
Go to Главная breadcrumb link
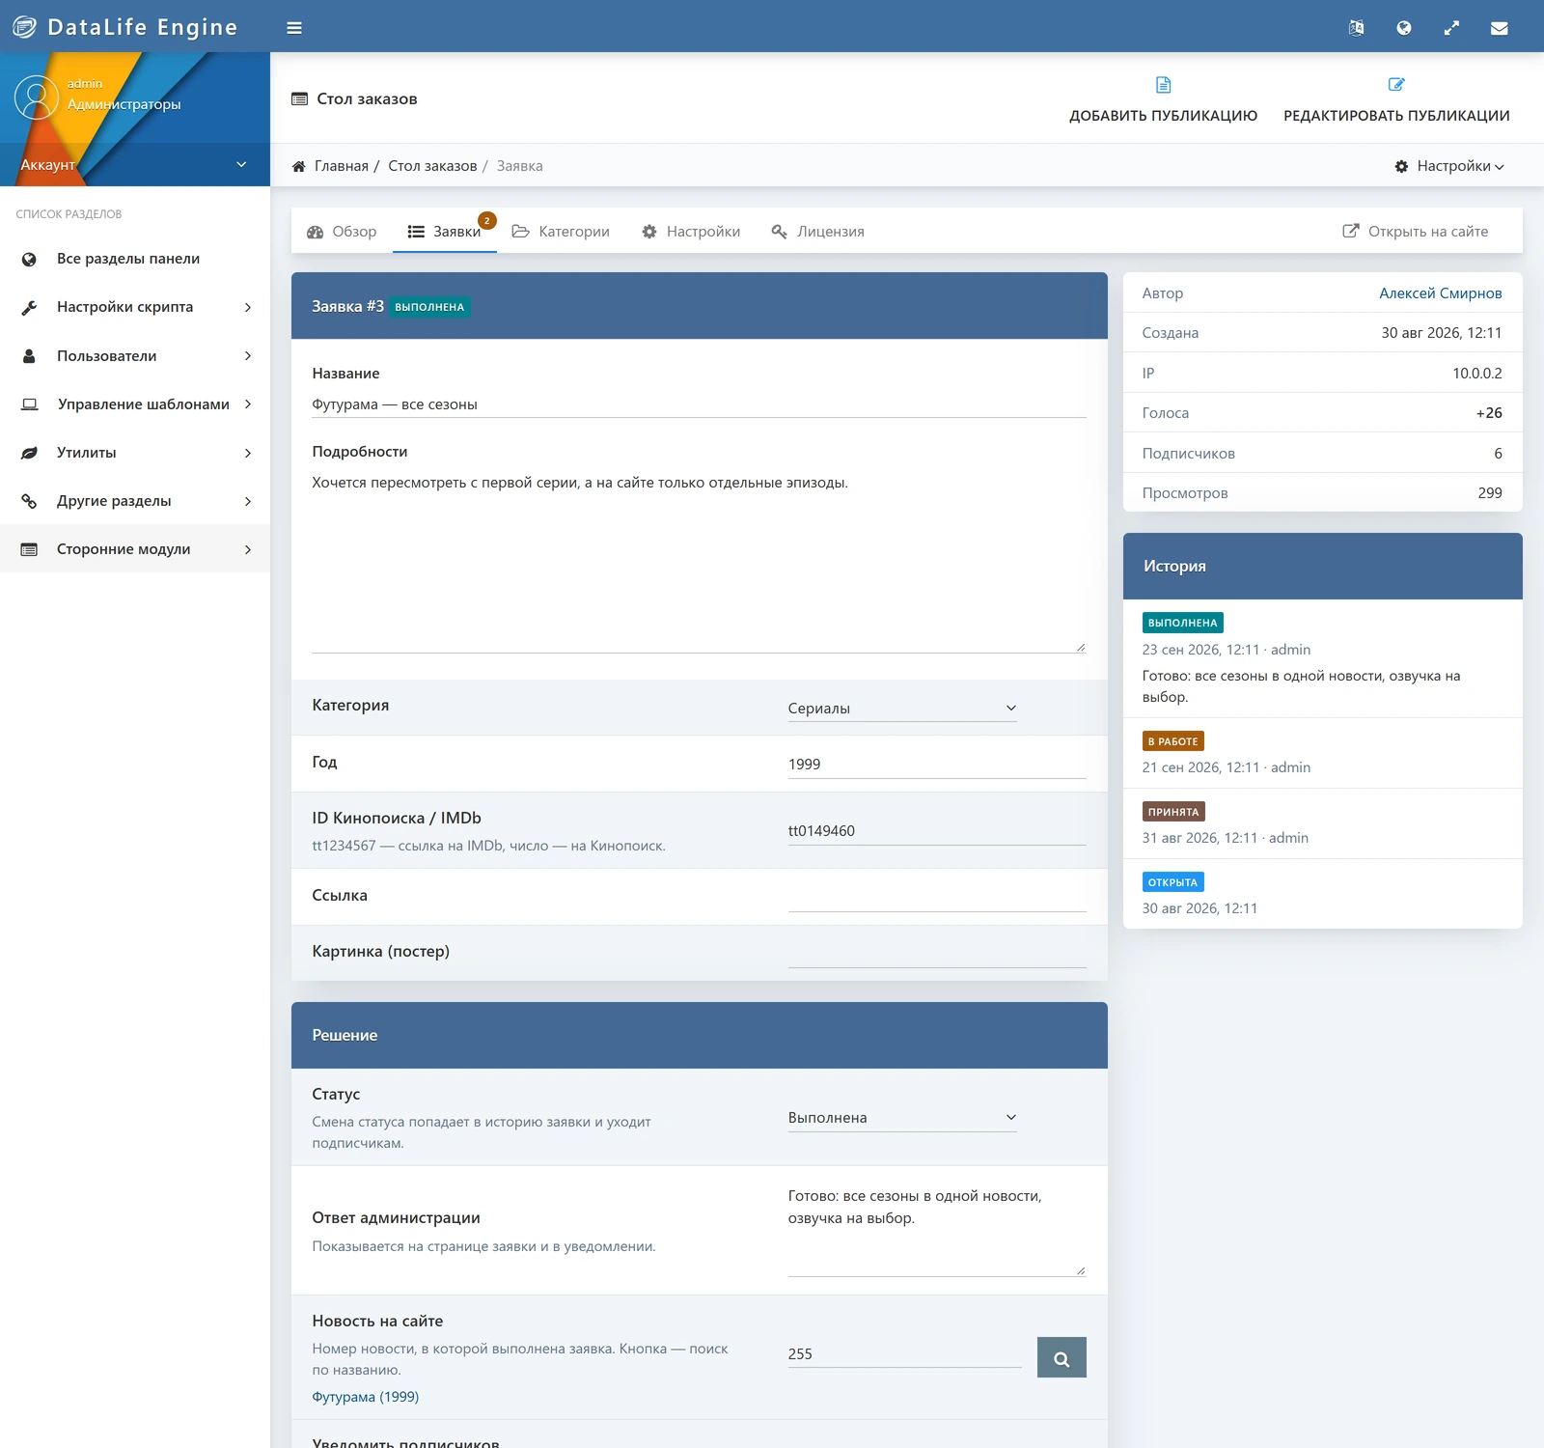[x=342, y=166]
